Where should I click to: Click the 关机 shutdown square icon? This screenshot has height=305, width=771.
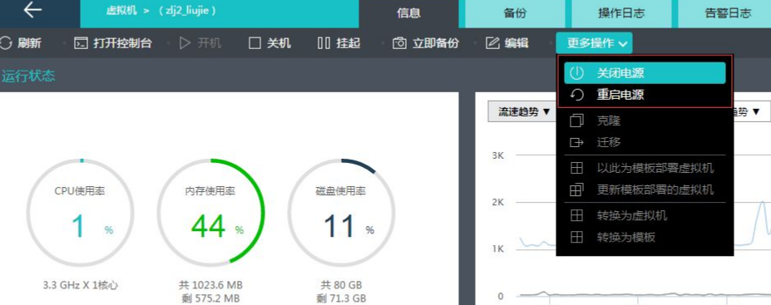coord(255,43)
